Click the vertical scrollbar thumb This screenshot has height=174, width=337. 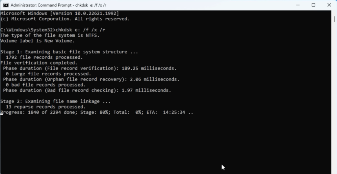point(334,19)
